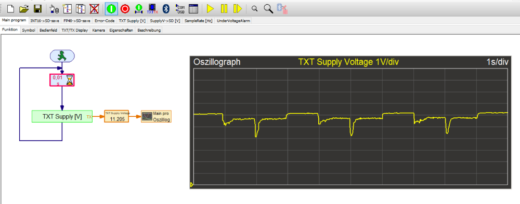
Task: Select the TXT/TX Display tab
Action: [74, 30]
